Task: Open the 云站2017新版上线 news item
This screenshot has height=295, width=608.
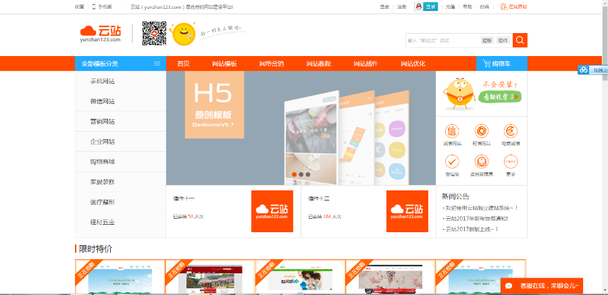Action: coord(472,229)
